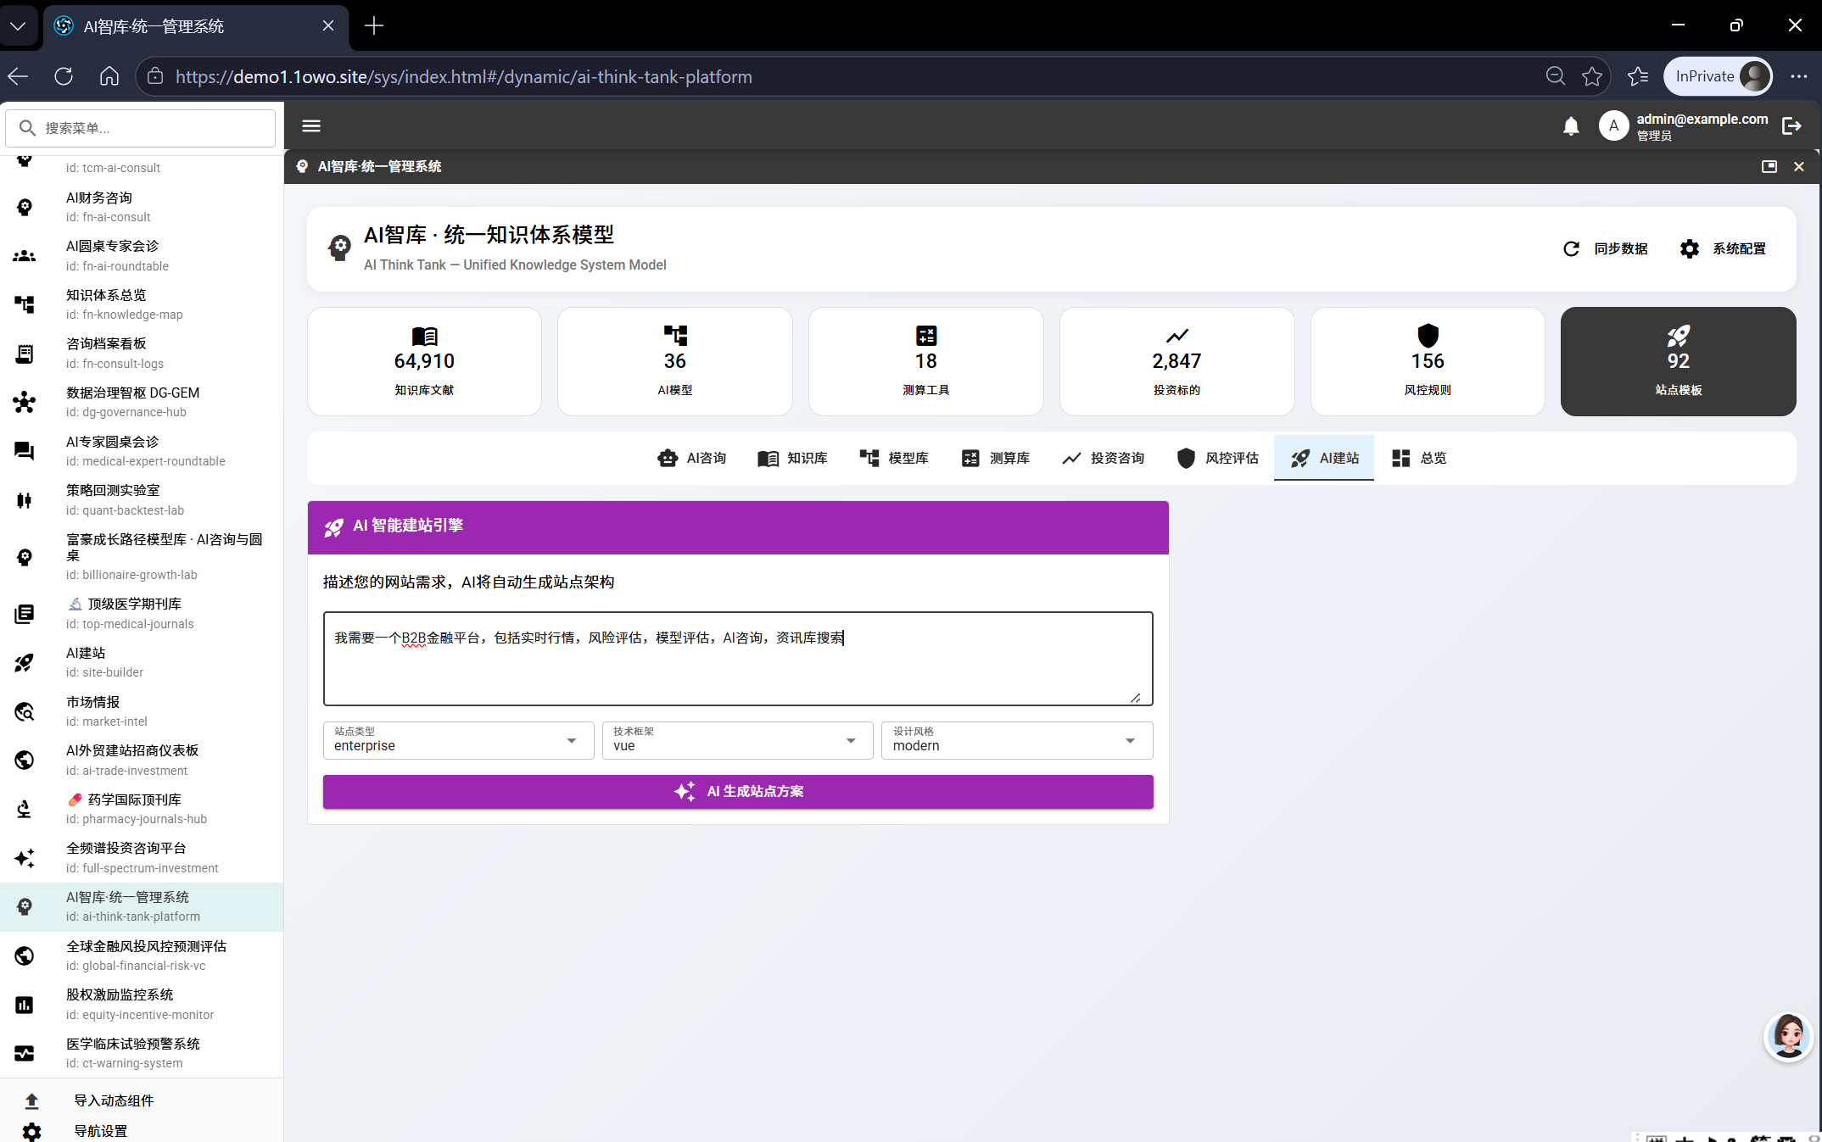Add page to browser favorites star
Screen dimensions: 1822x1142
coord(1592,77)
